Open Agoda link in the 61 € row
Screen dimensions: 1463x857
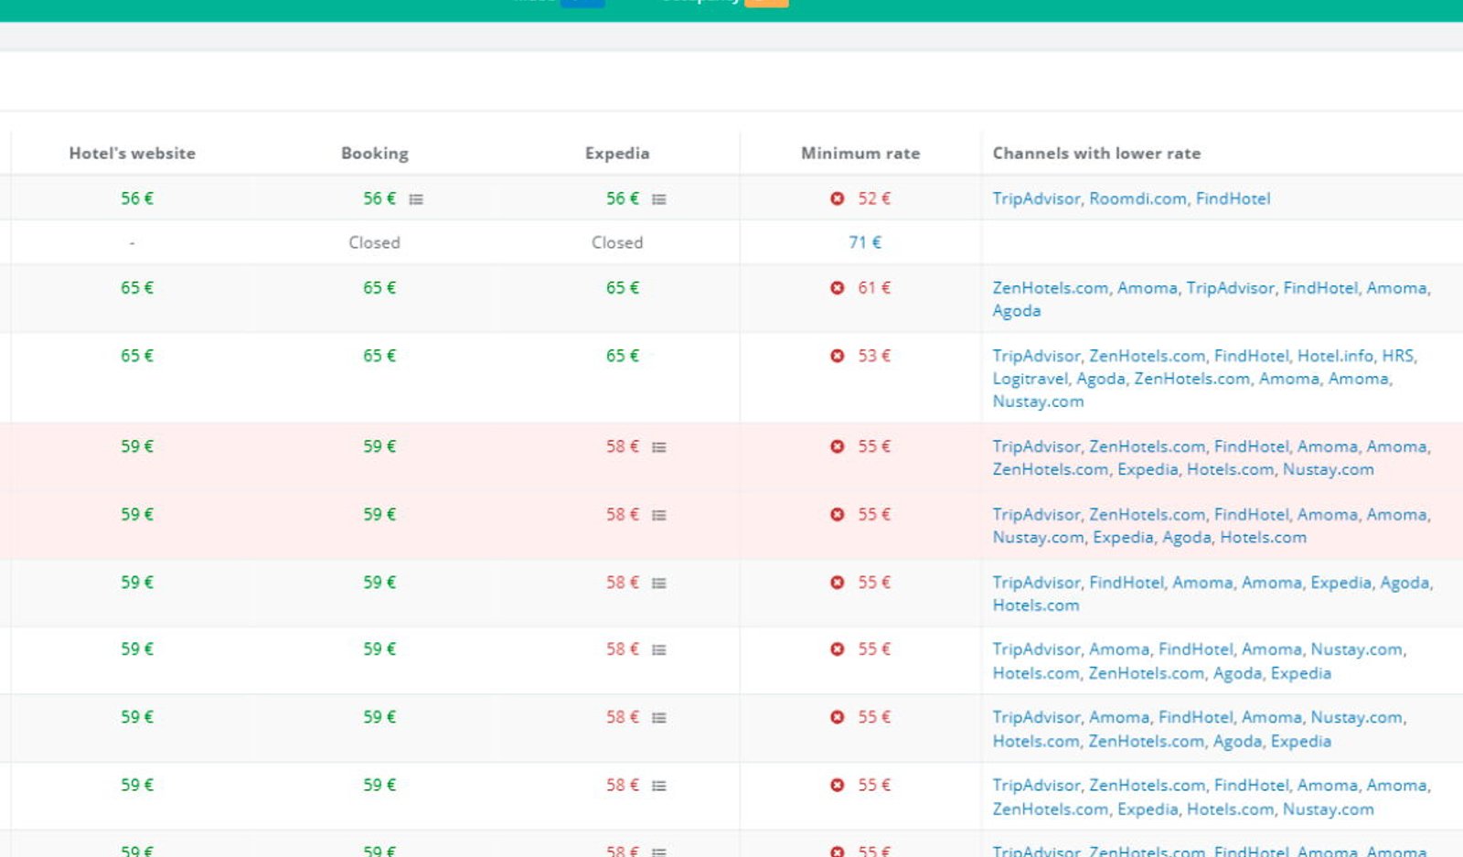click(x=1017, y=311)
